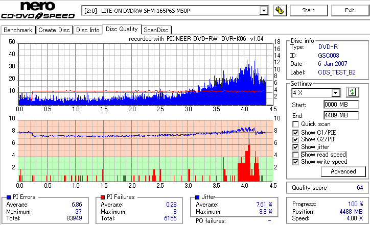Click the Position 4488 MB value
This screenshot has width=370, height=225.
(351, 212)
